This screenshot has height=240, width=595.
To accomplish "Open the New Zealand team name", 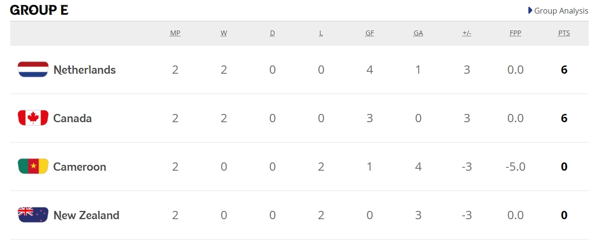I will point(86,215).
